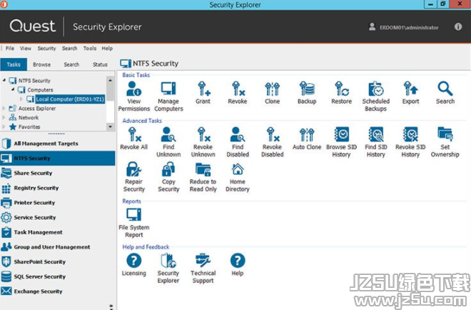Open the Security menu
Image resolution: width=471 pixels, height=310 pixels.
(46, 49)
